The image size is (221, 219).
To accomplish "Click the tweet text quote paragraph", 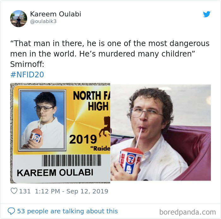I will (x=110, y=54).
